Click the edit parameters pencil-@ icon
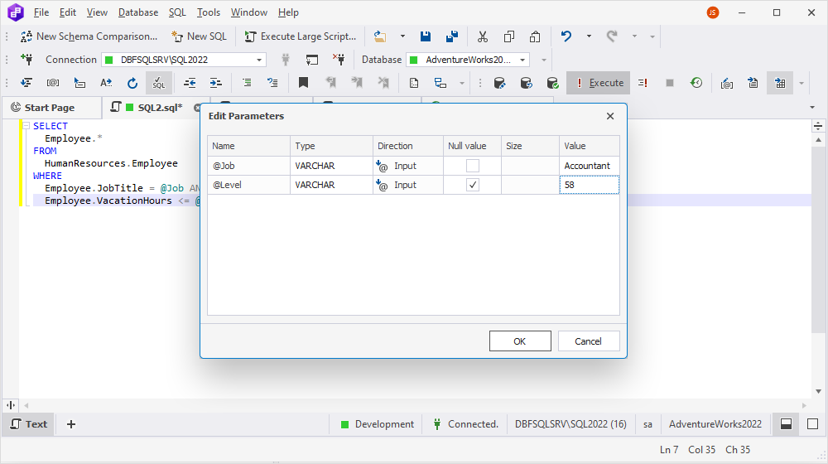The height and width of the screenshot is (464, 828). [x=727, y=83]
